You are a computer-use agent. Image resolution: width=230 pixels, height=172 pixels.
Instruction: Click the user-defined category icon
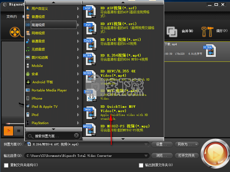coord(28,8)
